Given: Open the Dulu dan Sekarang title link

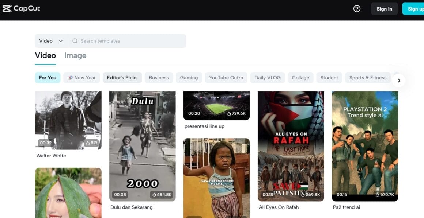Looking at the screenshot, I should tap(132, 207).
